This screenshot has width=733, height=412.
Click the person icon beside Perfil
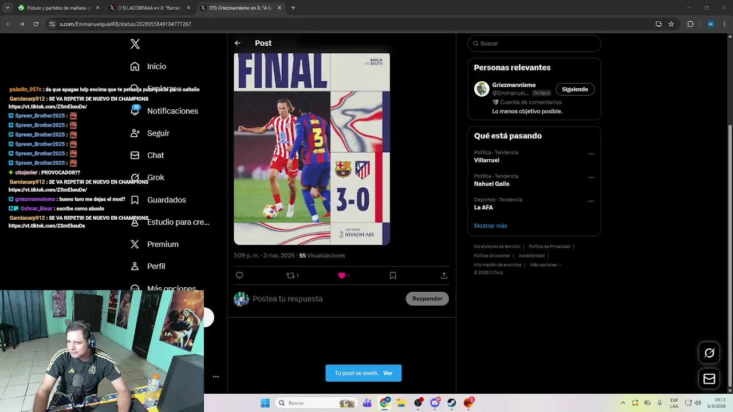click(135, 266)
